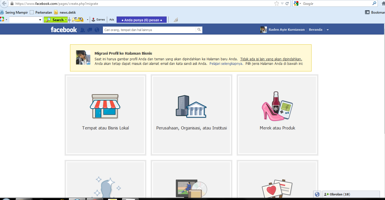Image resolution: width=385 pixels, height=200 pixels.
Task: Click the toolbar search text field
Action: (24, 20)
